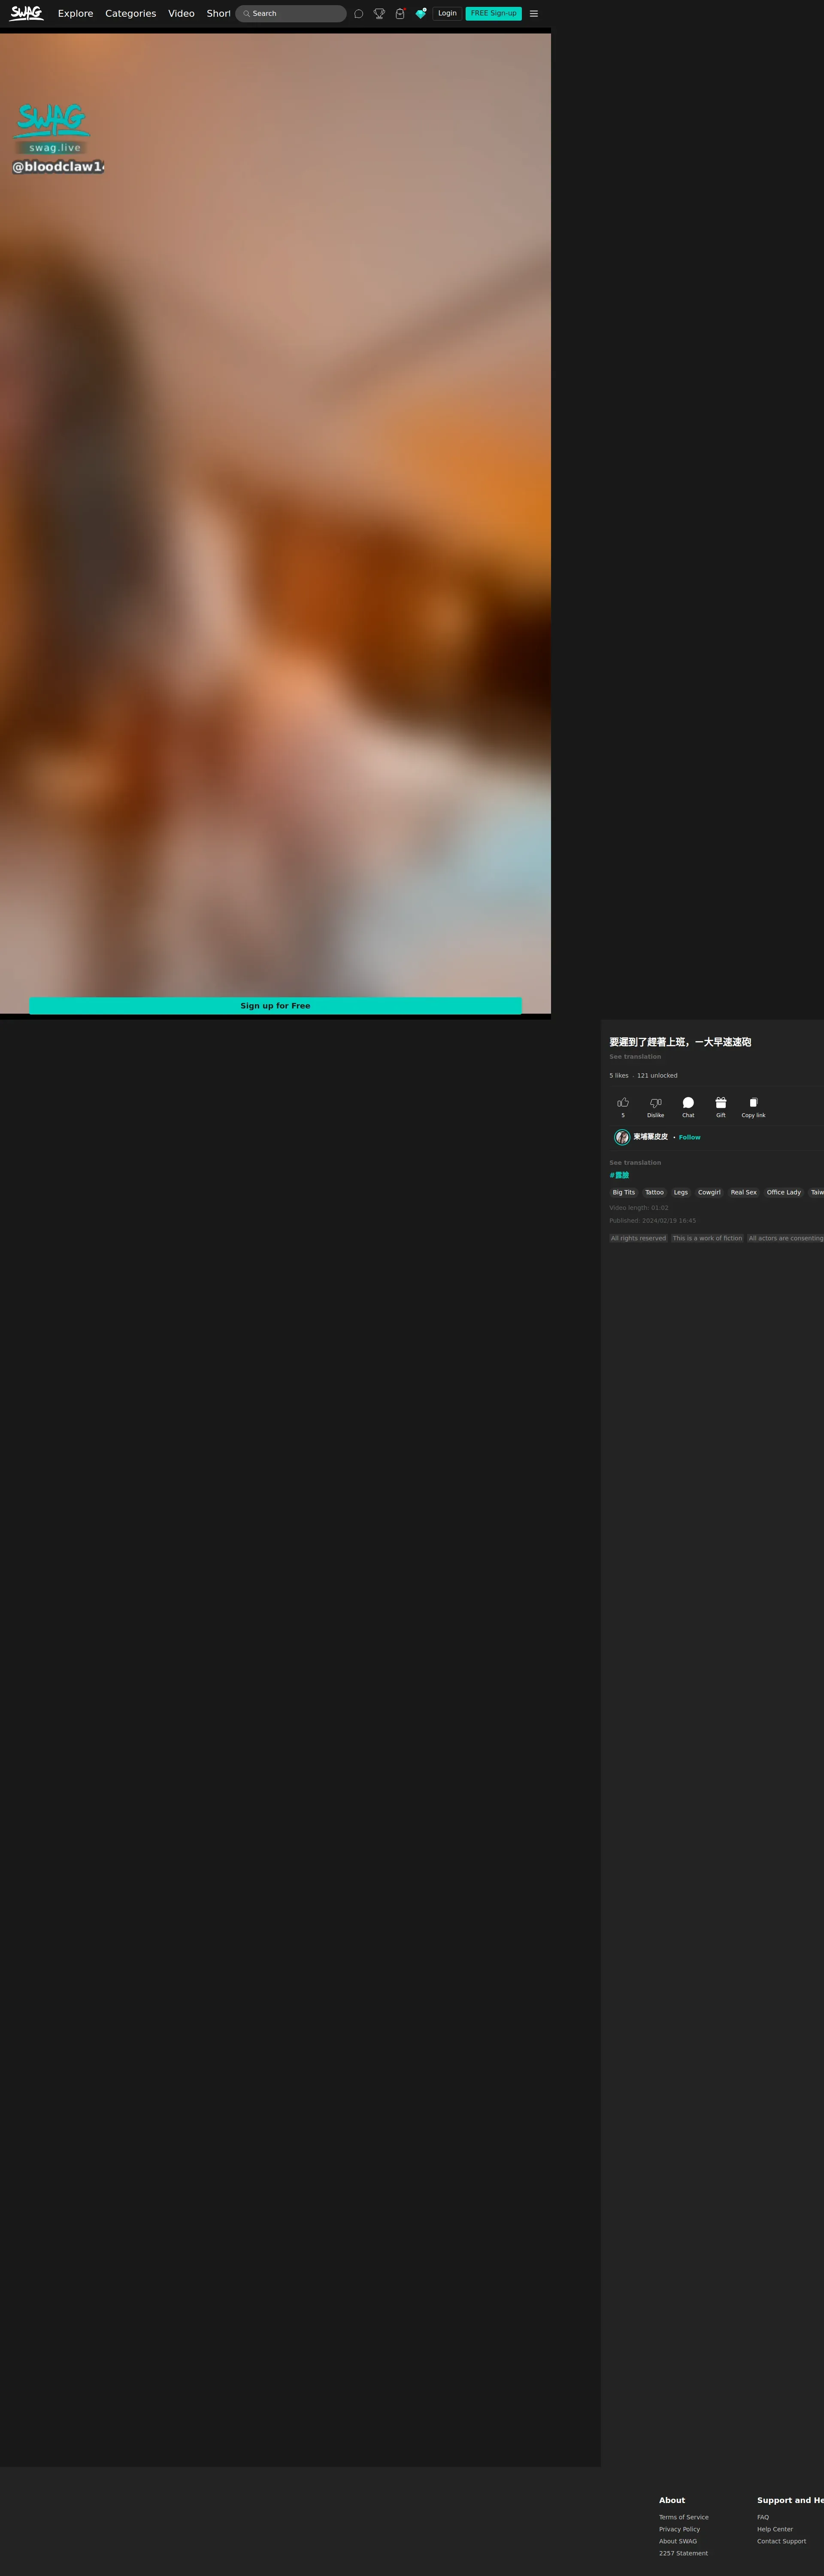This screenshot has width=824, height=2576.
Task: Open Privacy Policy footer link
Action: pos(679,2529)
